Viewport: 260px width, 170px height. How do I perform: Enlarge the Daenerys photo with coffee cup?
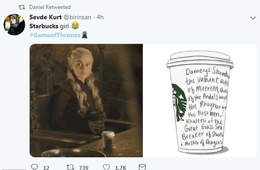click(86, 100)
